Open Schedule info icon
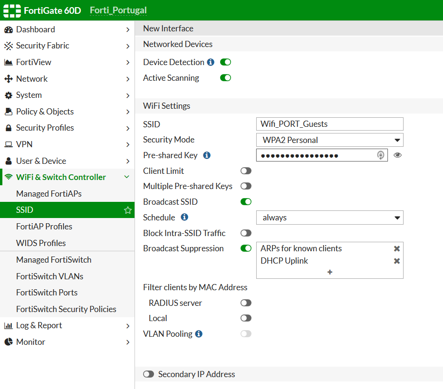Screen dimensions: 443x389 pyautogui.click(x=184, y=217)
